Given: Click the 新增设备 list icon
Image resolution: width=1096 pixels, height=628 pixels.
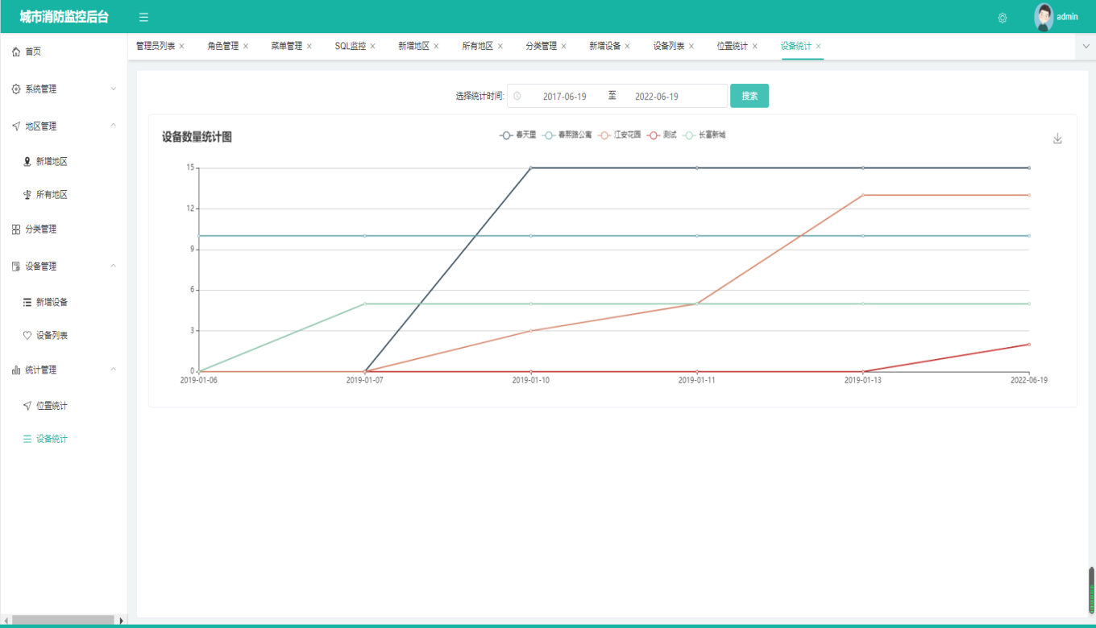Looking at the screenshot, I should pos(27,303).
